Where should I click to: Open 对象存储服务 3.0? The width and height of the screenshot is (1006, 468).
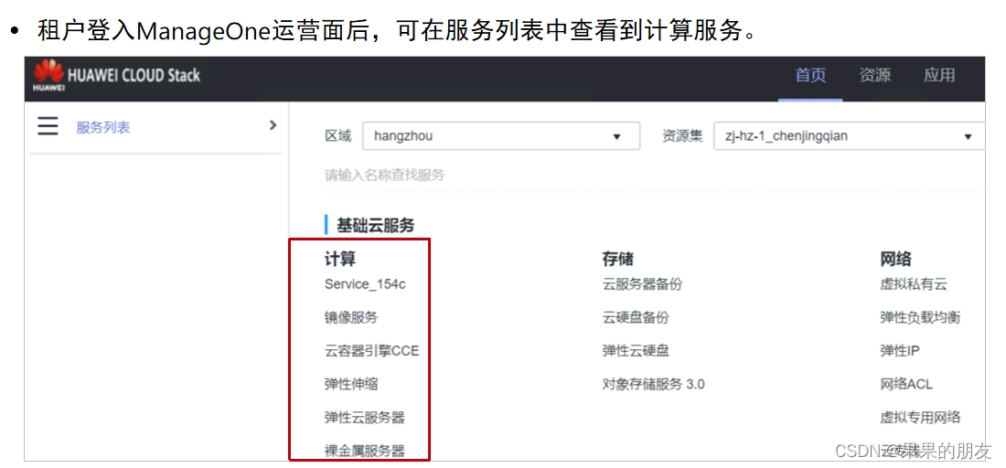point(653,384)
